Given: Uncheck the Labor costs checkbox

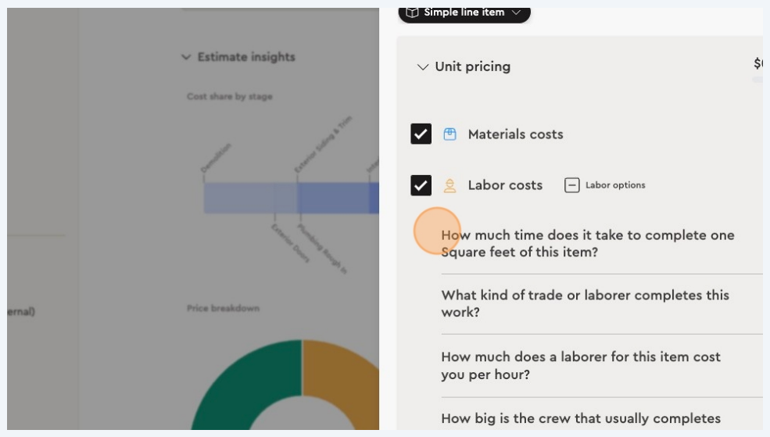Looking at the screenshot, I should 421,185.
